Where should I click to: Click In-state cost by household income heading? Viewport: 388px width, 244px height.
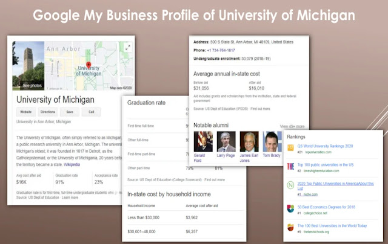(x=169, y=194)
